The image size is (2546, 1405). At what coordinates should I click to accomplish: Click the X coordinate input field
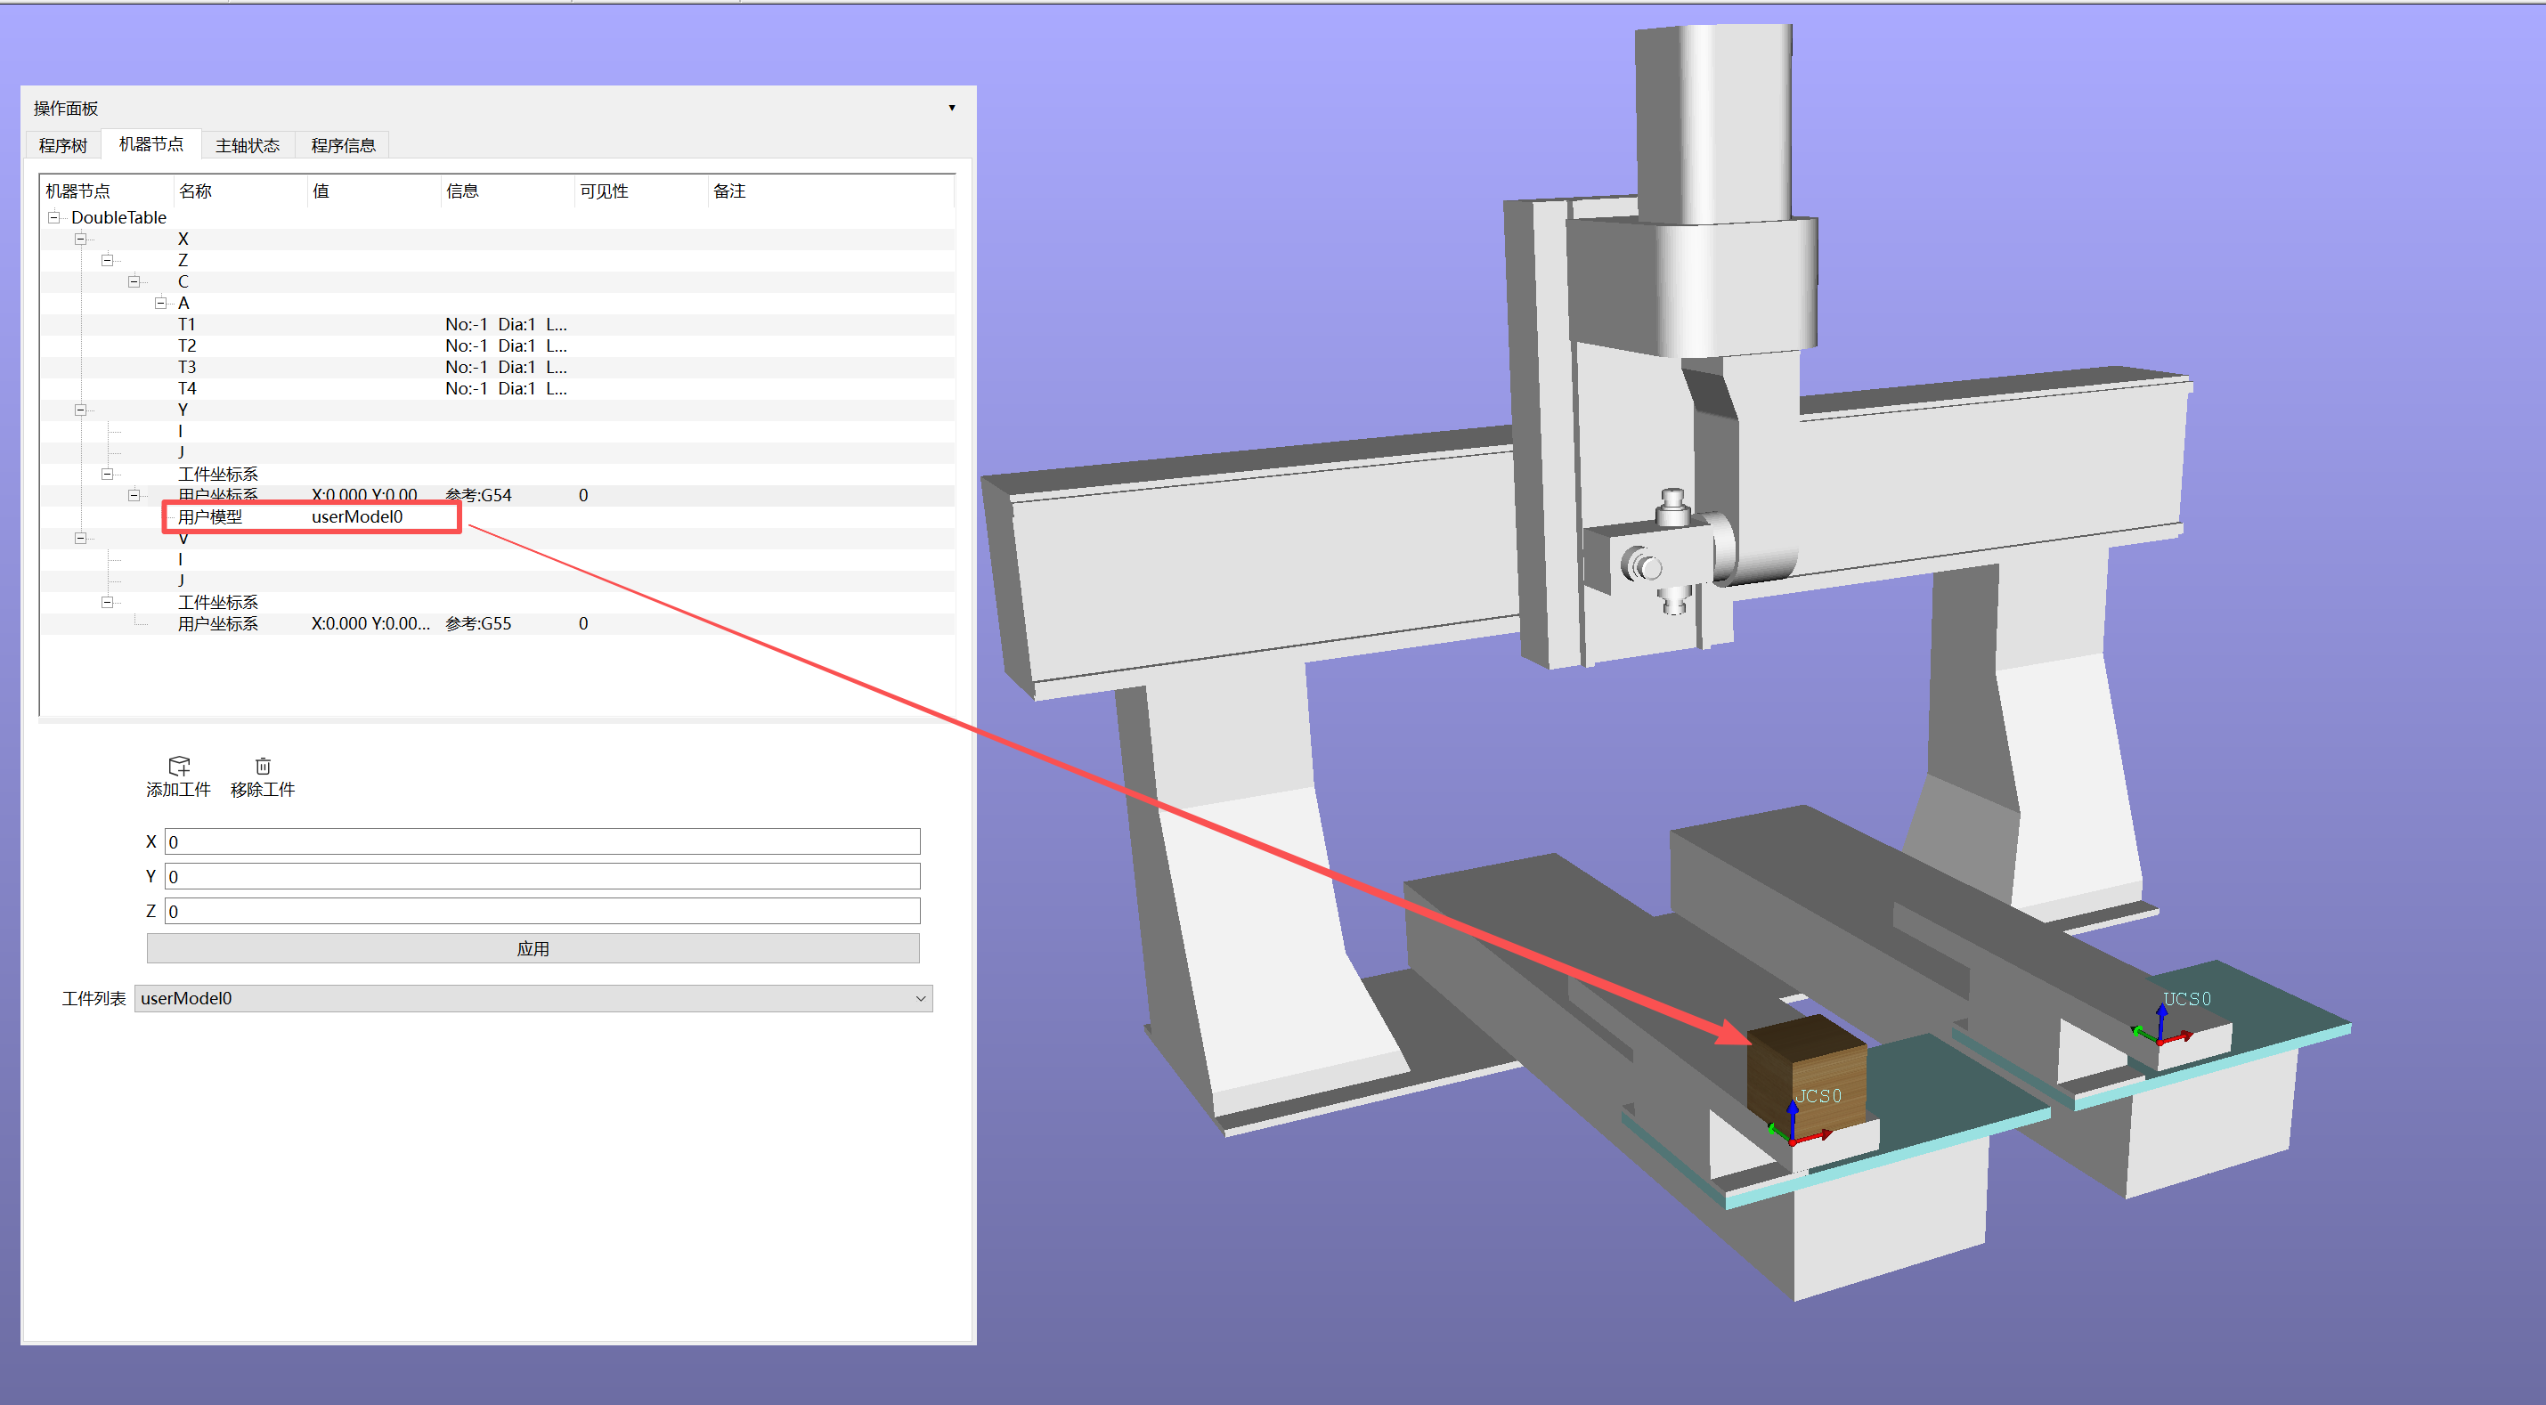pos(541,841)
